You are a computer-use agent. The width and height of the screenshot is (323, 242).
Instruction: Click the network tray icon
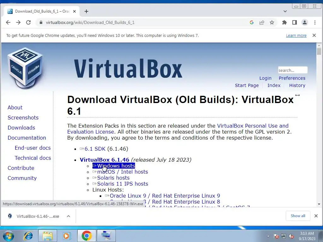[284, 236]
